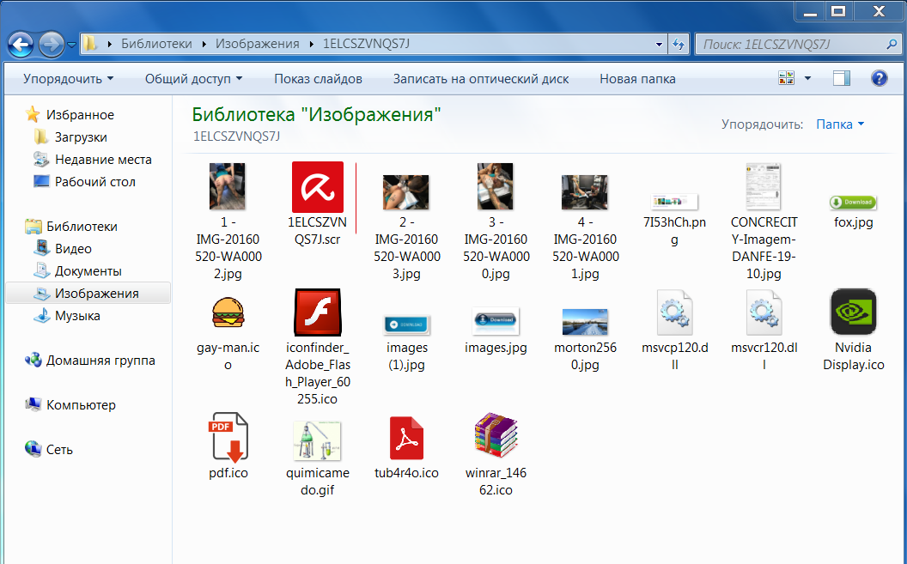Select the gay-man.ico hamburger icon

pos(228,312)
